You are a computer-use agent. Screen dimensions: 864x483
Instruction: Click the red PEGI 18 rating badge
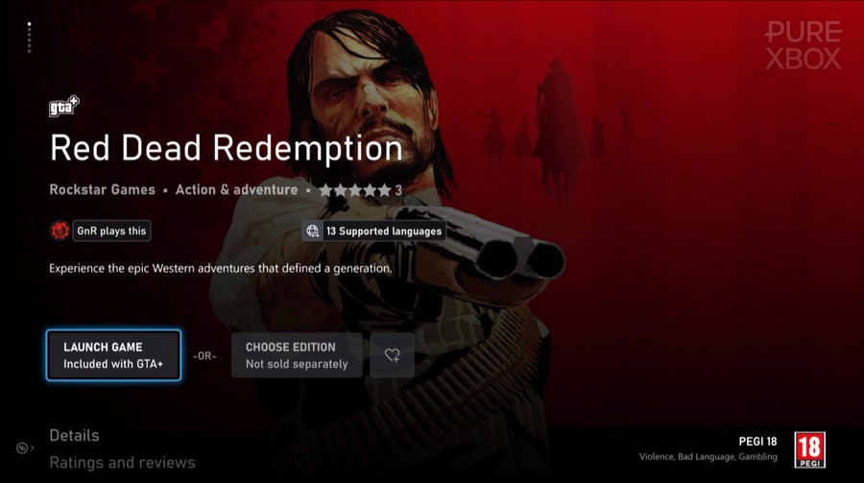(809, 450)
